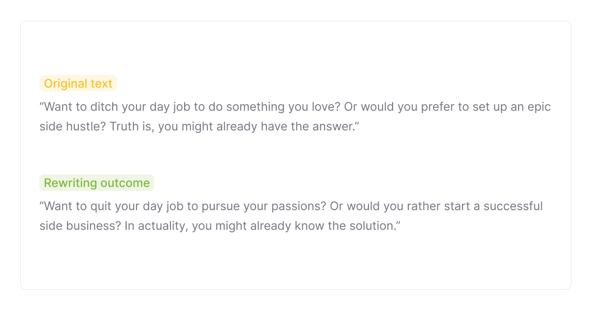Select the word "love" in the original paragraph
This screenshot has width=591, height=310.
[326, 107]
